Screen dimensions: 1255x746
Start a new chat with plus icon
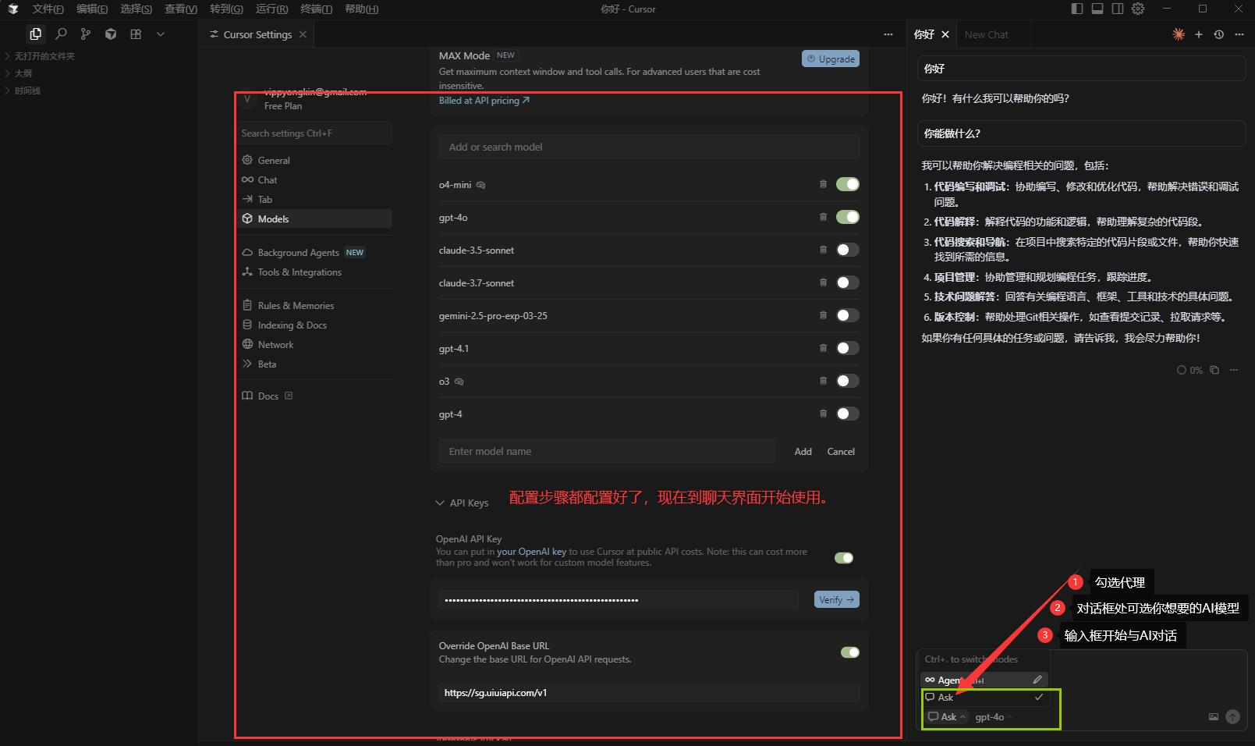pyautogui.click(x=1199, y=34)
